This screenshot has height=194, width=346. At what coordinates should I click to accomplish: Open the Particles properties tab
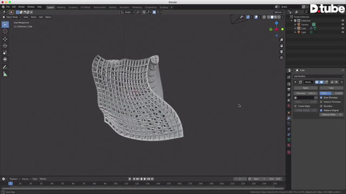click(x=289, y=123)
